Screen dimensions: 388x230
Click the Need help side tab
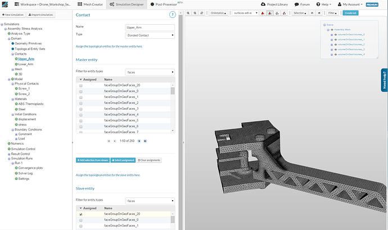click(x=384, y=80)
